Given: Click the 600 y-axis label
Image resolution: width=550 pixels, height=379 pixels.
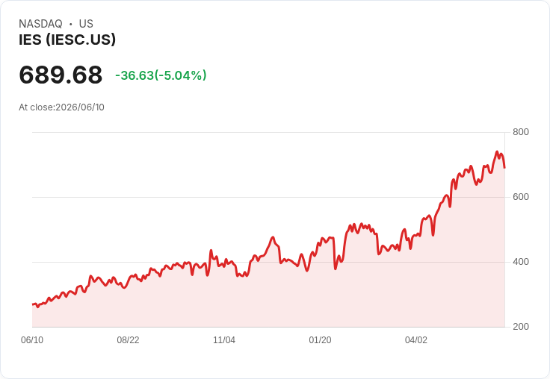Looking at the screenshot, I should click(x=521, y=197).
